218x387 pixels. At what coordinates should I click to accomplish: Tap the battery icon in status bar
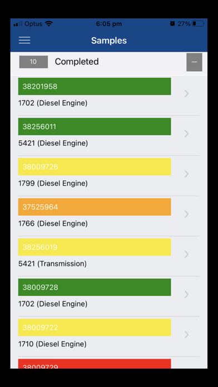(x=198, y=24)
